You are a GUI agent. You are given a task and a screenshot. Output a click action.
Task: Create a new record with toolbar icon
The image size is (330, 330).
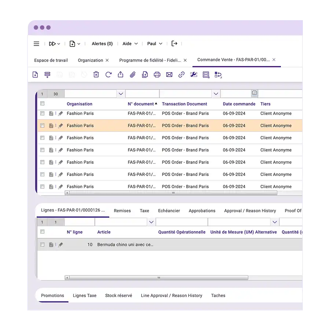(35, 74)
